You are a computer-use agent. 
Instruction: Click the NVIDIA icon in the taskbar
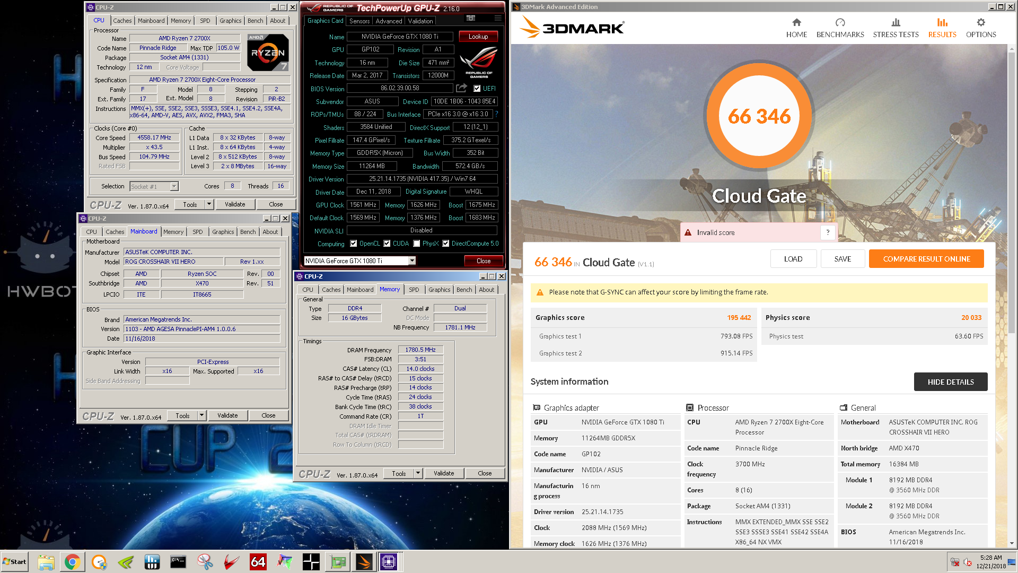(126, 562)
